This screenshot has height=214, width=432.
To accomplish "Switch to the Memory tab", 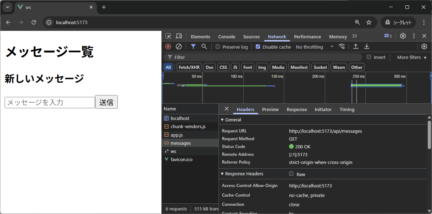I will [x=338, y=37].
